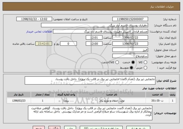This screenshot has width=183, height=129.
Task: Click the چاپ print button
Action: (70, 127)
